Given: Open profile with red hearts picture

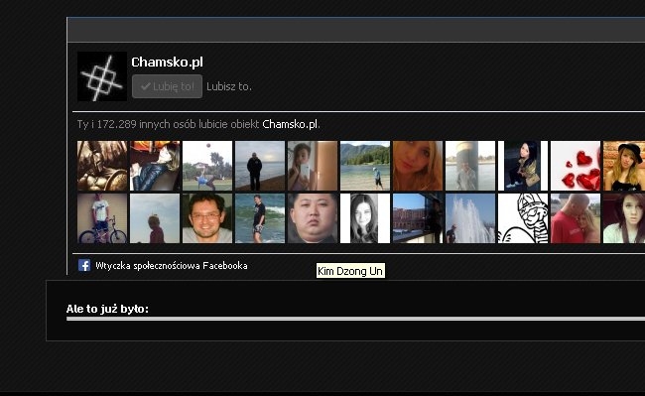Looking at the screenshot, I should click(x=576, y=166).
